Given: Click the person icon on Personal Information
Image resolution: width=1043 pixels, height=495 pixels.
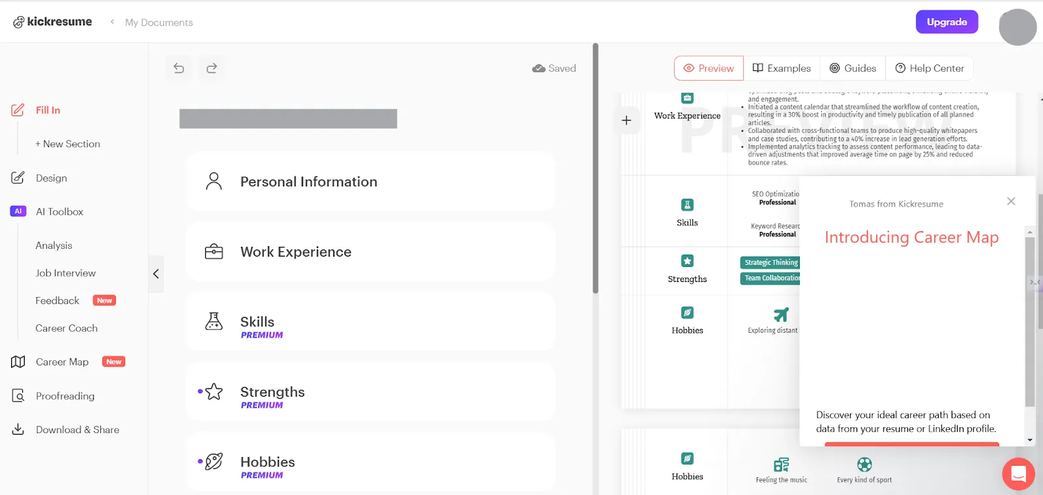Looking at the screenshot, I should tap(214, 181).
